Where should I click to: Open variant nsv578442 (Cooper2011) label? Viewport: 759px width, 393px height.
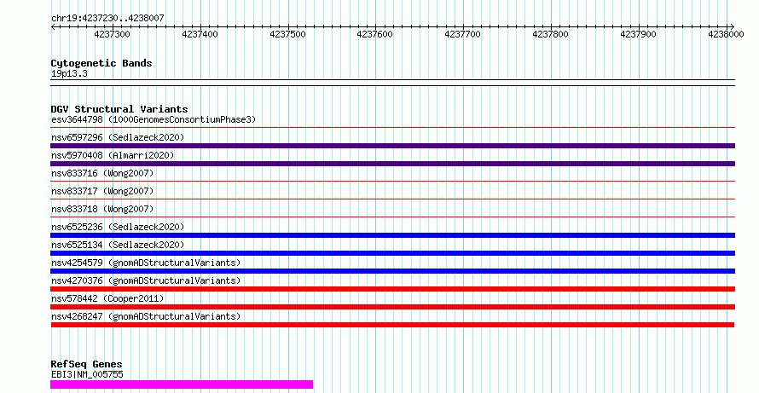click(107, 298)
